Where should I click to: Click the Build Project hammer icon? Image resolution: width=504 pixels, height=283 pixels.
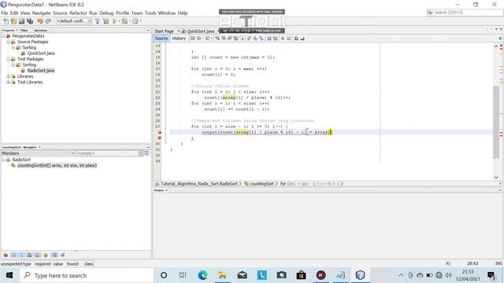pyautogui.click(x=97, y=21)
